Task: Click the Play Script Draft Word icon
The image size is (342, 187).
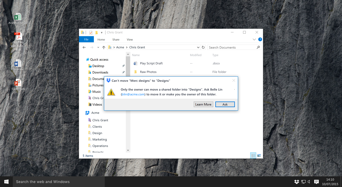Action: click(x=135, y=63)
